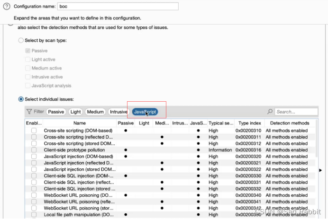Focus the issues Search box
328x219 pixels.
(x=296, y=112)
